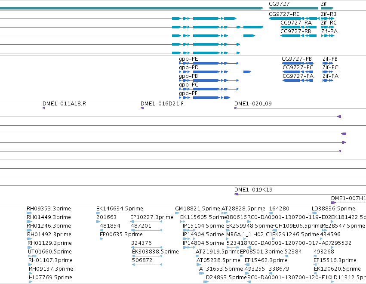Select the Zif-RA transcript label
Screen dimensions: 366x284
point(329,31)
